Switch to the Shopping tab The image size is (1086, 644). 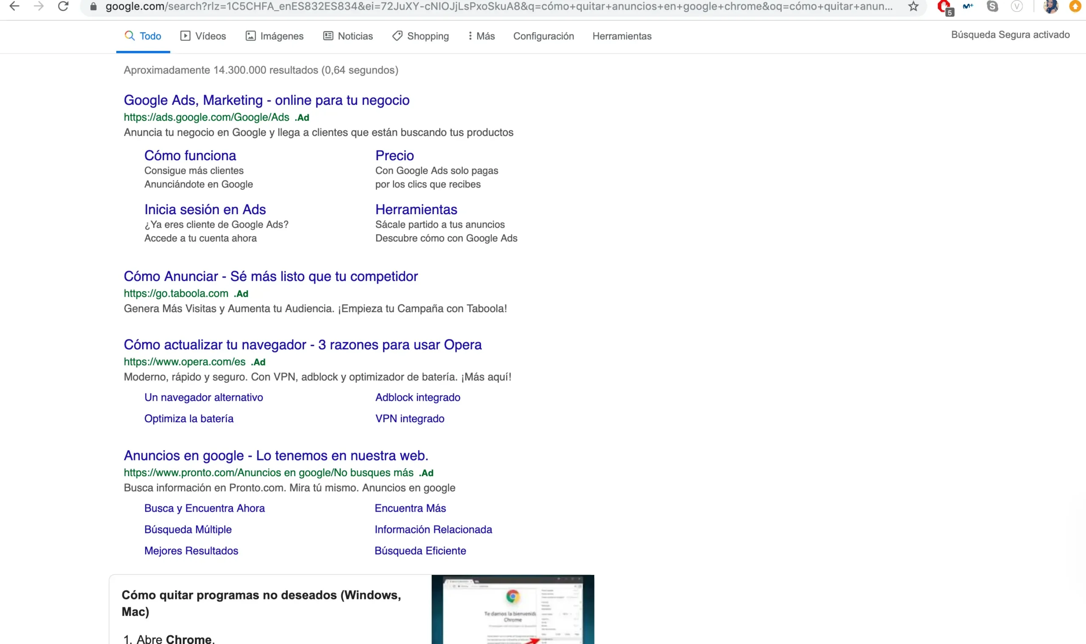tap(420, 36)
